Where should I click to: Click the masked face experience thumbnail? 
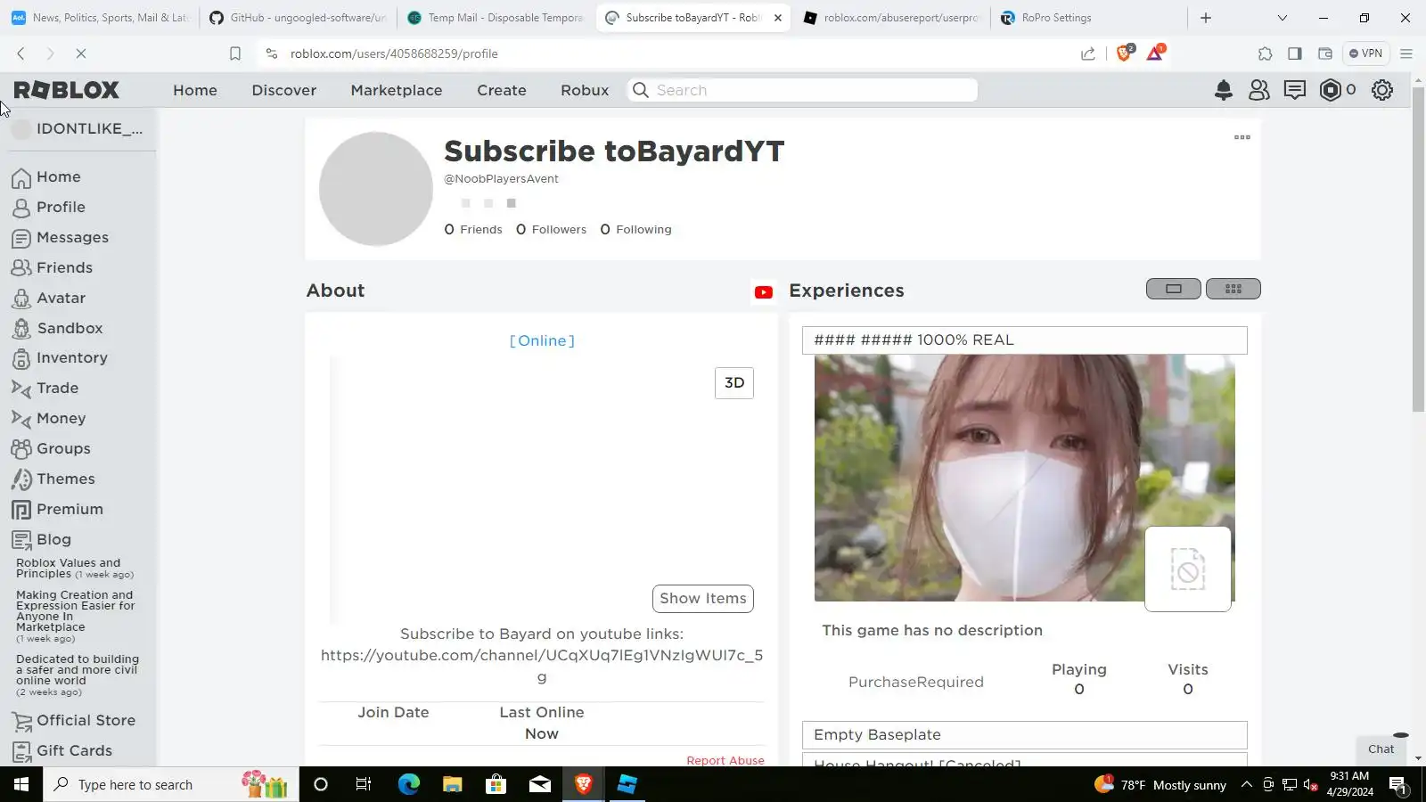(x=1025, y=479)
